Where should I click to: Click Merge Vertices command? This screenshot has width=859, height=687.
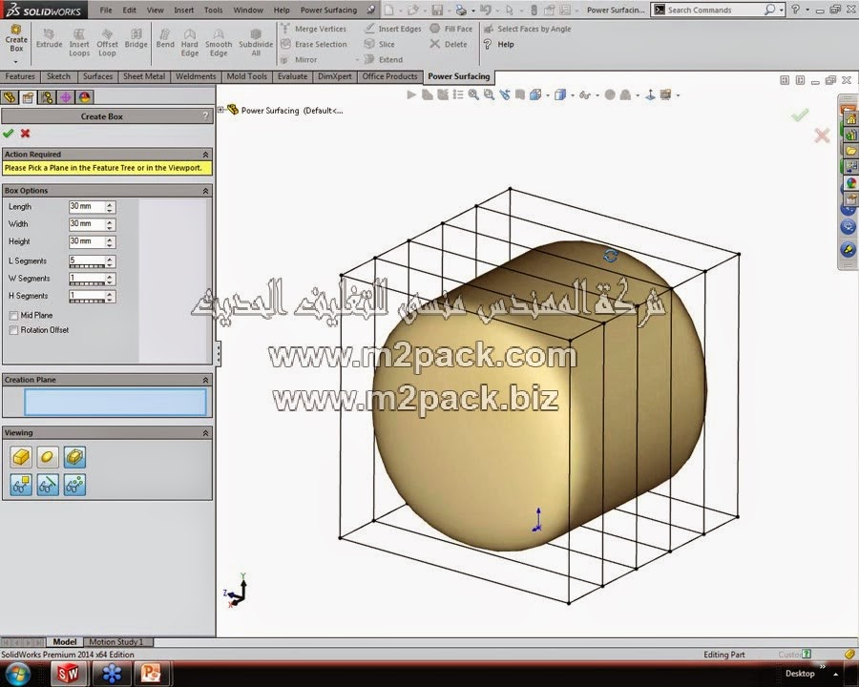[314, 29]
